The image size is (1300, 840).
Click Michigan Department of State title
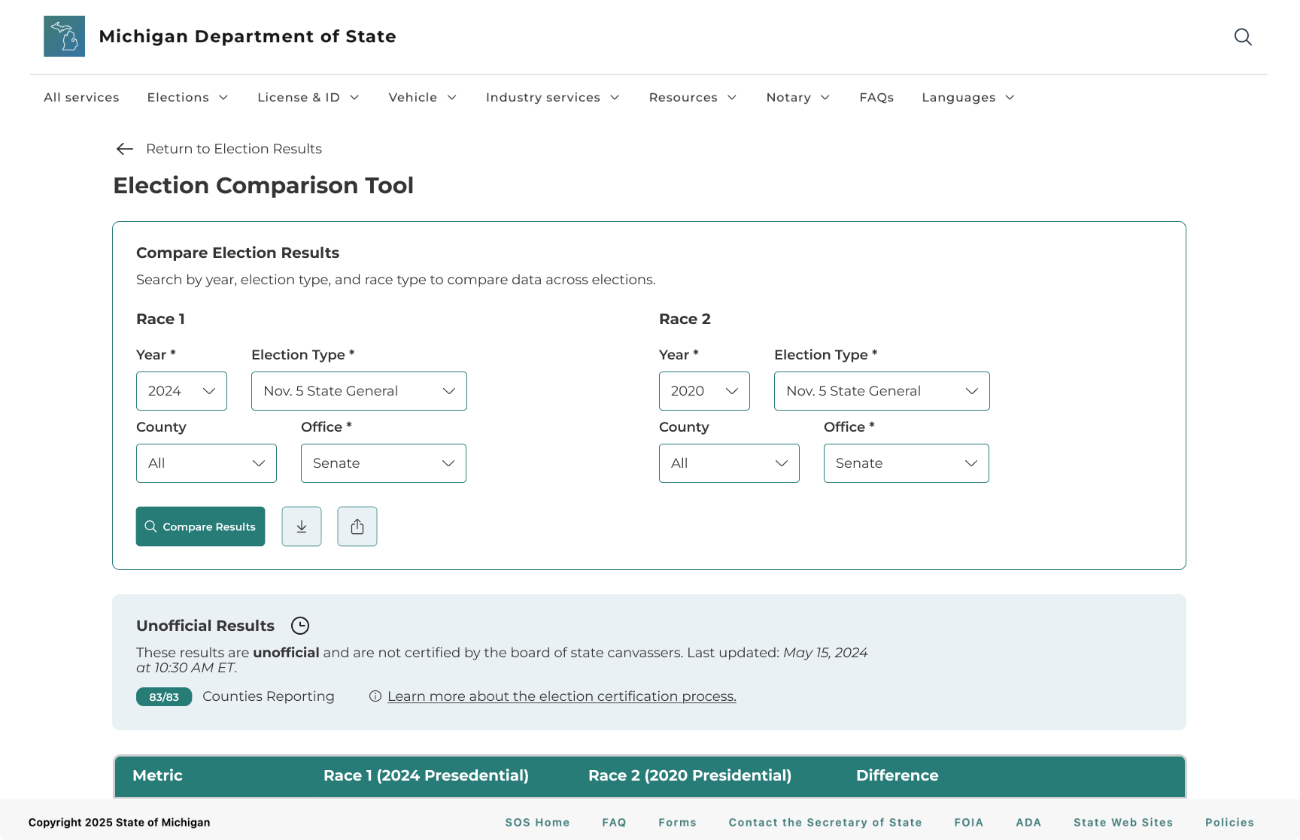tap(248, 36)
